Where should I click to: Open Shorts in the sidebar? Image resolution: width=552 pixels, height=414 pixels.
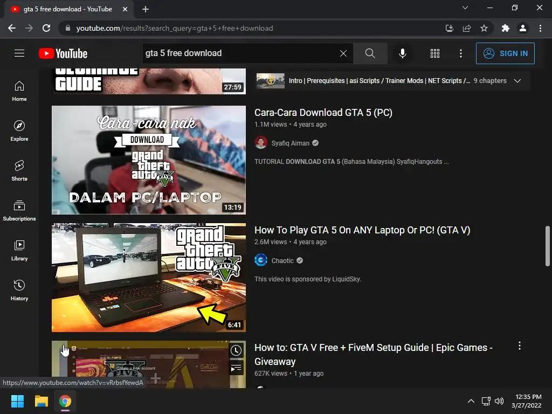point(19,171)
